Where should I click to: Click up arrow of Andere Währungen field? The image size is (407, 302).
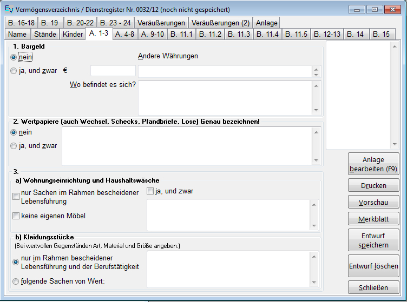point(316,69)
